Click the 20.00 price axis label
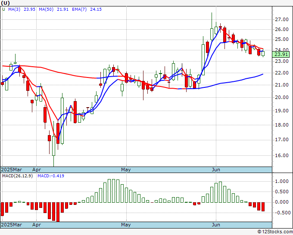 click(281, 97)
